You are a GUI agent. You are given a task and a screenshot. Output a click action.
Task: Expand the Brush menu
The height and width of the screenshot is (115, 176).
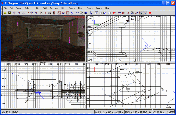pyautogui.click(x=81, y=8)
